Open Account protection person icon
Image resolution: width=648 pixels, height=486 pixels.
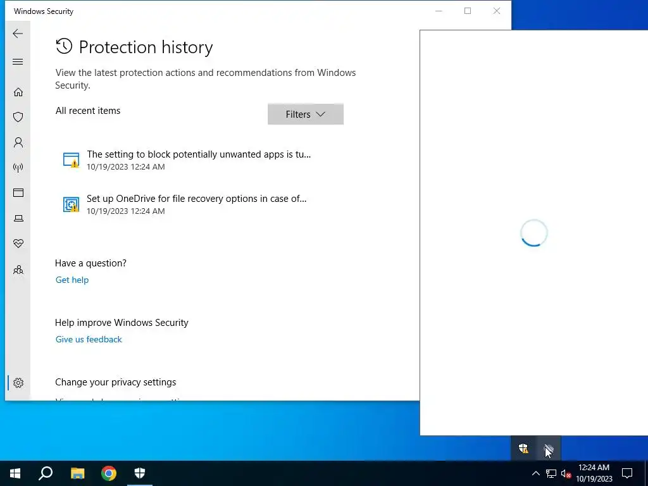tap(18, 142)
